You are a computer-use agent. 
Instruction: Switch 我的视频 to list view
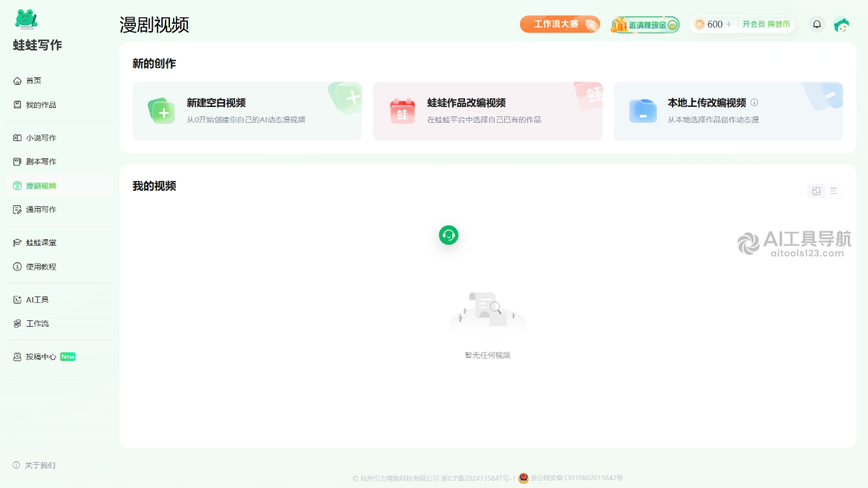[834, 191]
